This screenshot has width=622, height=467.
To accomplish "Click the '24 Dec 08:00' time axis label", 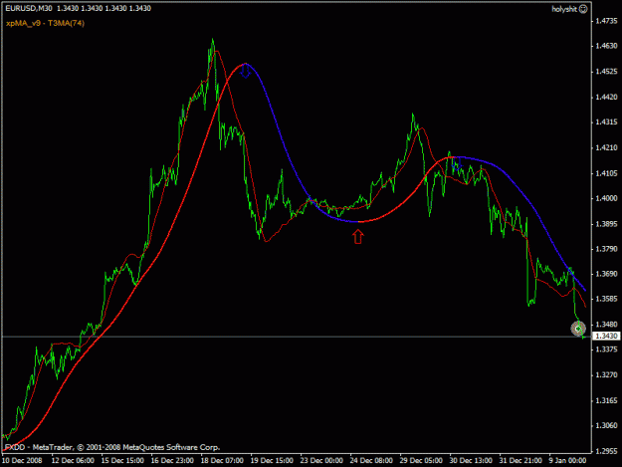I will point(371,461).
